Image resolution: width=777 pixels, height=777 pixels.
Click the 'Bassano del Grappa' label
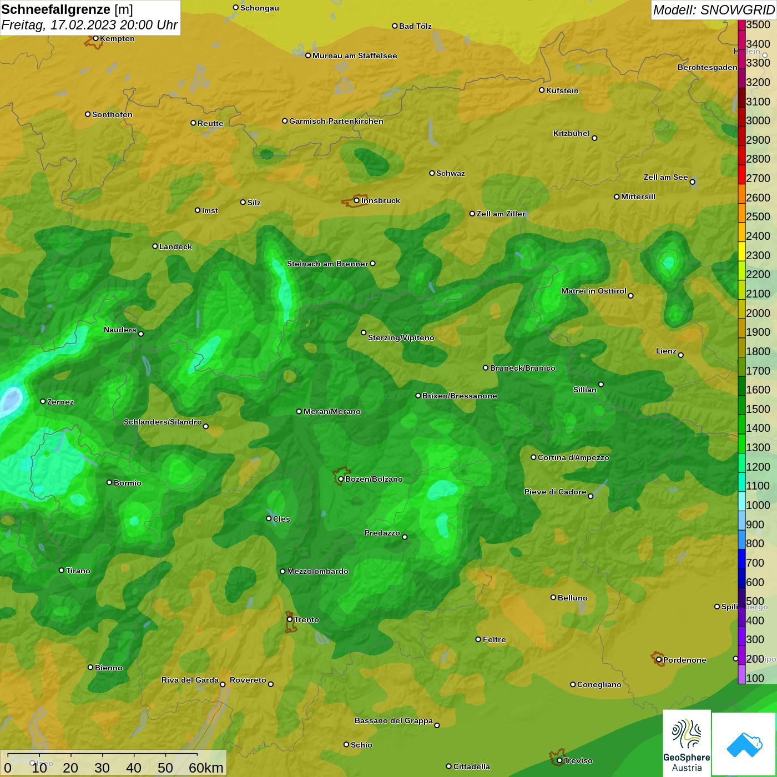[394, 720]
